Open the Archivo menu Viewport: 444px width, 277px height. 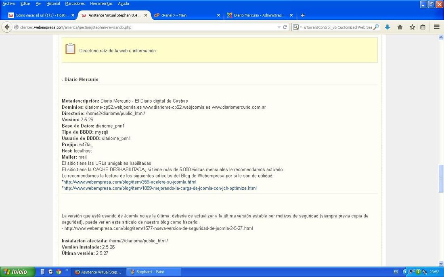tap(9, 4)
